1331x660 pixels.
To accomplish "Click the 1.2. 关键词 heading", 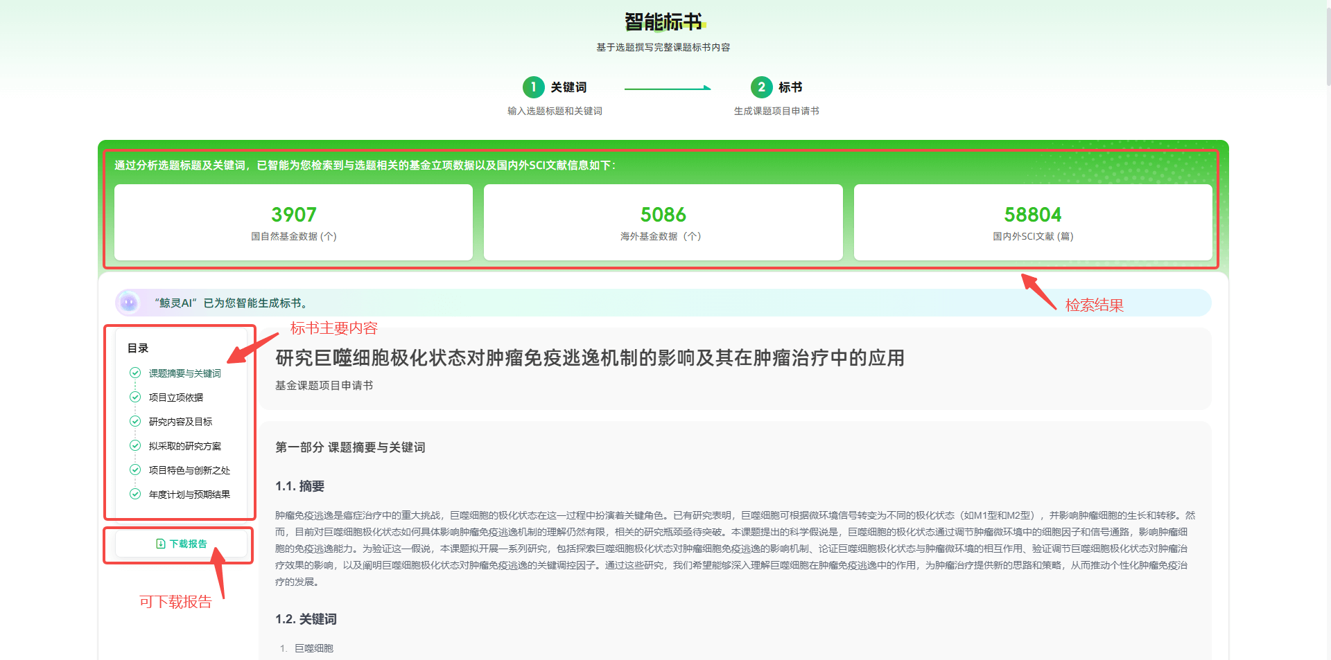I will click(x=306, y=619).
